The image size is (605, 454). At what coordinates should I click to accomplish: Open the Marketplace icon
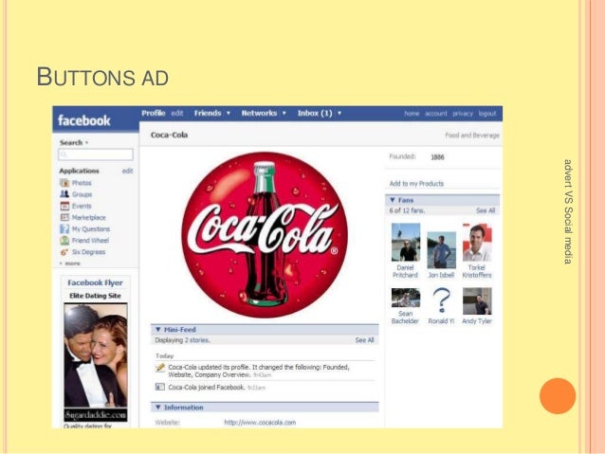64,217
